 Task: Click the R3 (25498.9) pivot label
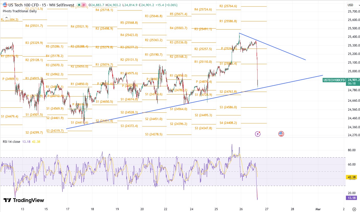click(104, 29)
